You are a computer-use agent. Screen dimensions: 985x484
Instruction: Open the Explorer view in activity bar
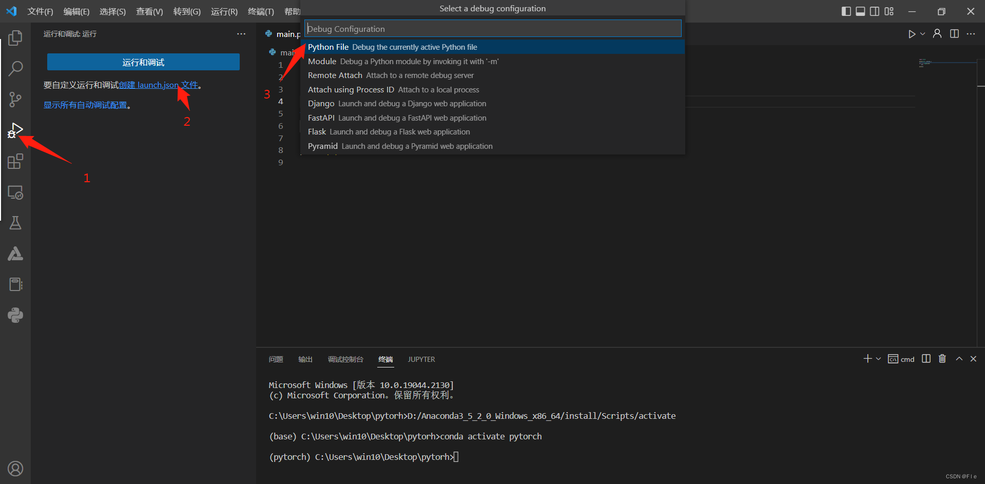click(x=15, y=37)
